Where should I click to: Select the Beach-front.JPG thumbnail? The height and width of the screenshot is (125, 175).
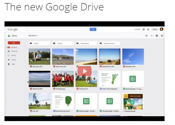(x=63, y=57)
